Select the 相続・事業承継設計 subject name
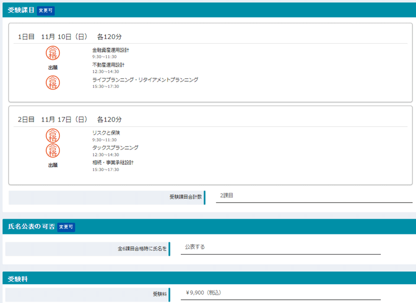 click(x=113, y=163)
